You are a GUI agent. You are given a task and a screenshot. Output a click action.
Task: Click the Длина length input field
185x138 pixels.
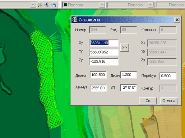pos(98,75)
